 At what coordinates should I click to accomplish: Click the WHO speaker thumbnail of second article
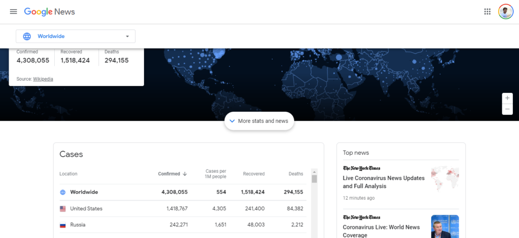tap(445, 226)
